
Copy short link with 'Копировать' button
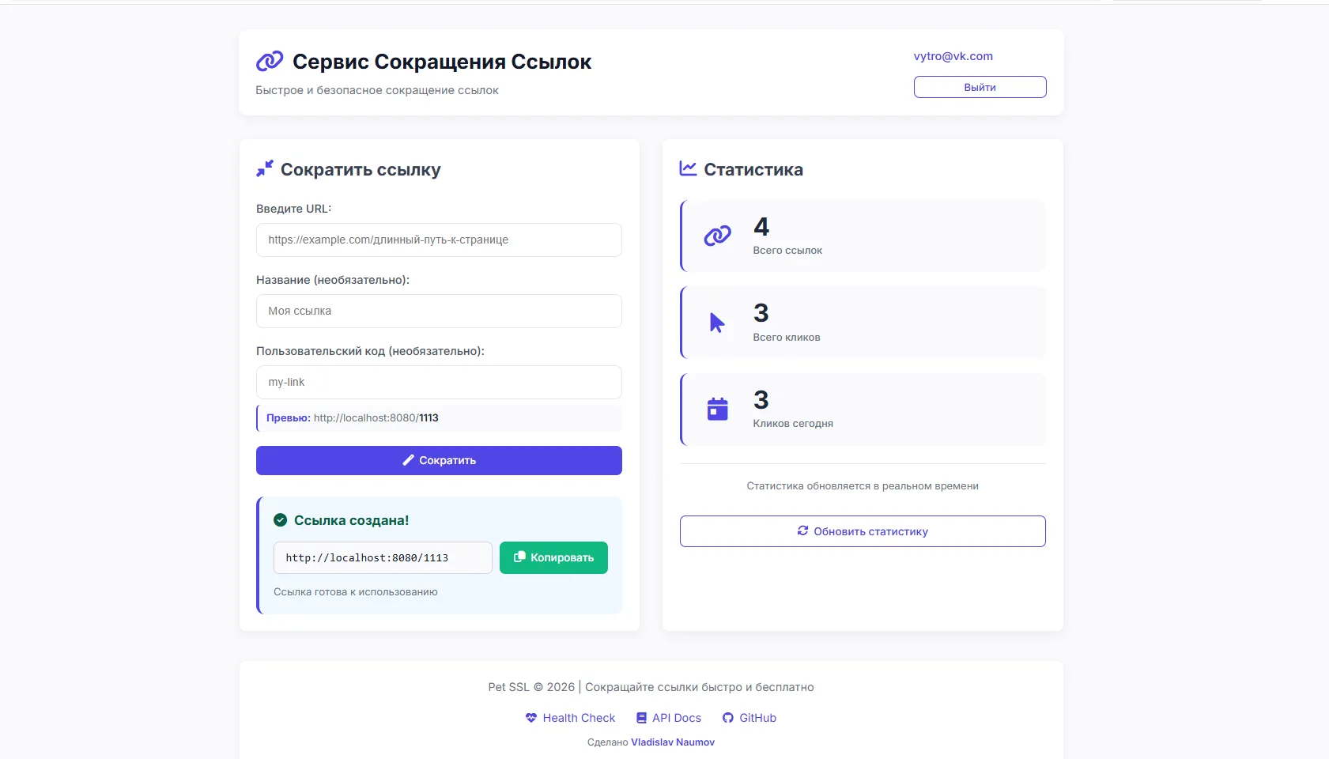(553, 557)
